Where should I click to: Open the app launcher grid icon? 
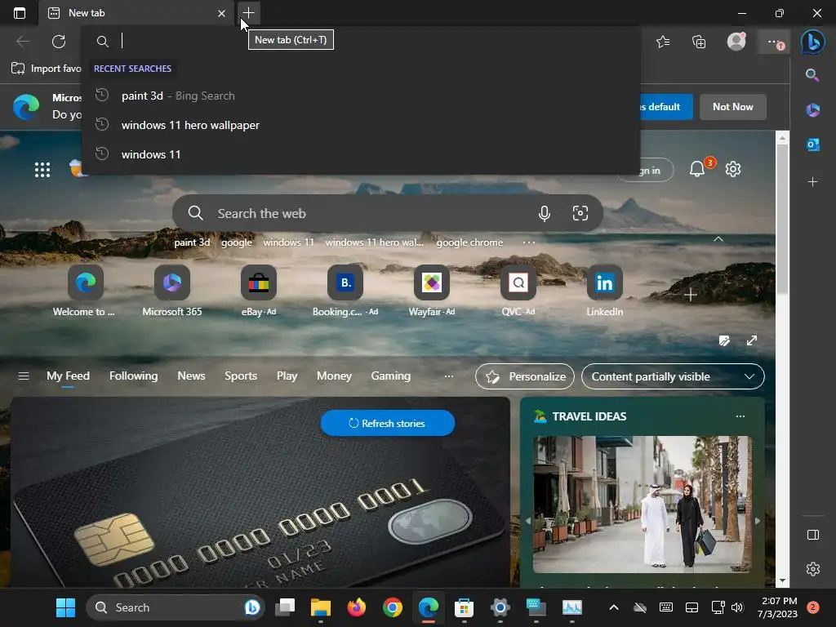(x=42, y=170)
